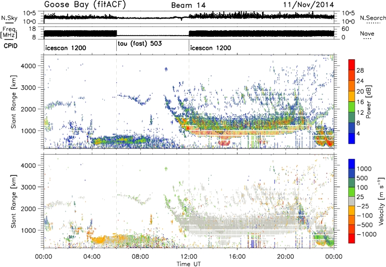The image size is (386, 267).
Task: Click the '3000' tick on power panel
Action: point(28,88)
